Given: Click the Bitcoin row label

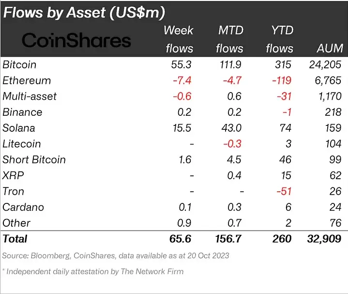Looking at the screenshot, I should pos(19,64).
